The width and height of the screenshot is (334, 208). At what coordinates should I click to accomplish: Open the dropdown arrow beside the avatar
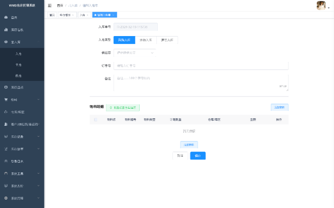(329, 8)
